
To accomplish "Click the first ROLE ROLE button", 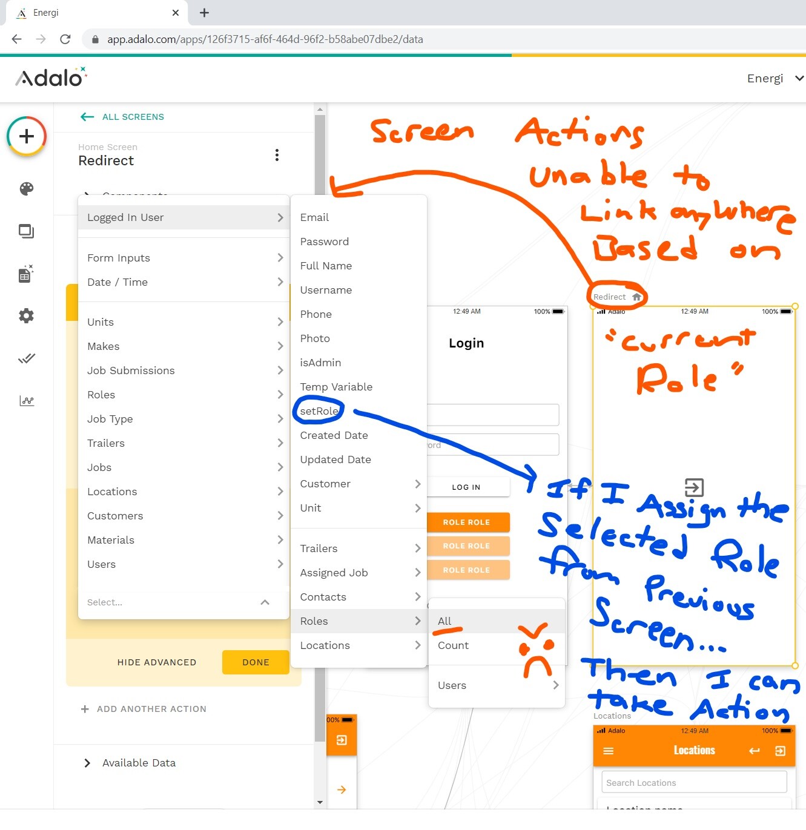I will [468, 522].
